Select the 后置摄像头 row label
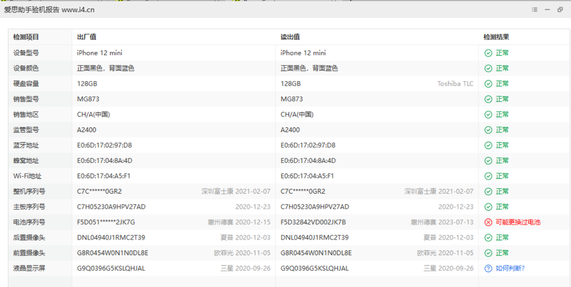The height and width of the screenshot is (287, 571). coord(29,238)
